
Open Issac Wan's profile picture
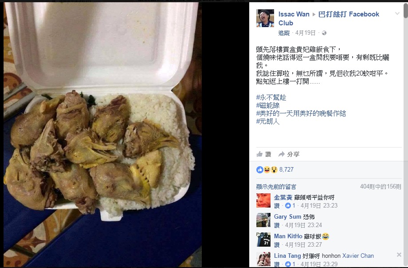tap(265, 18)
